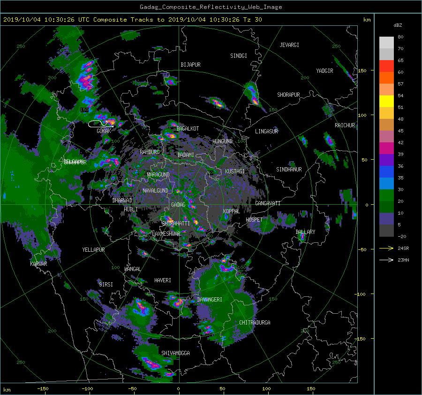This screenshot has width=422, height=395.
Task: Click the DHARWAD city label
Action: 122,201
